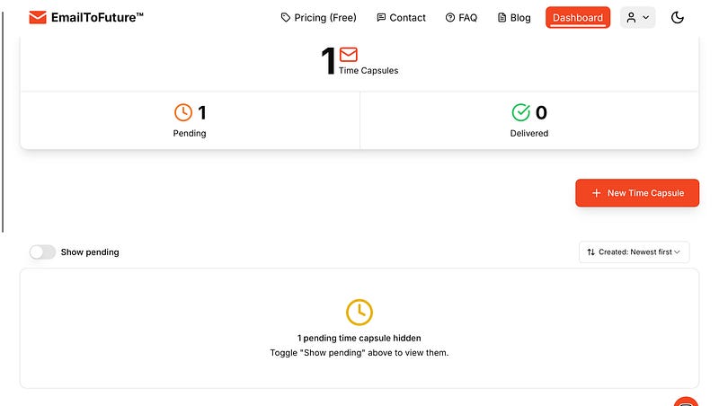Click the New Time Capsule button
719x406 pixels.
tap(637, 193)
